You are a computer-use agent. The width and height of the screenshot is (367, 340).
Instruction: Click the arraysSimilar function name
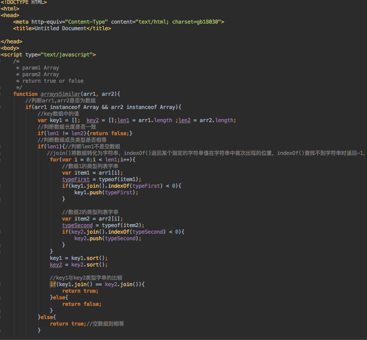coord(61,94)
